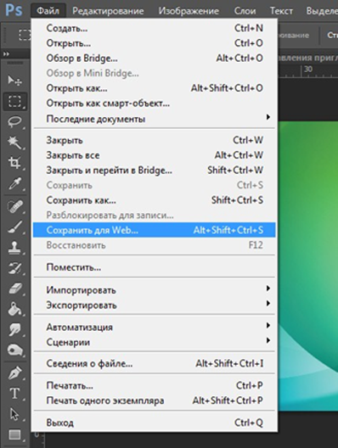Choose Выход to quit
This screenshot has width=338, height=448.
[x=155, y=423]
